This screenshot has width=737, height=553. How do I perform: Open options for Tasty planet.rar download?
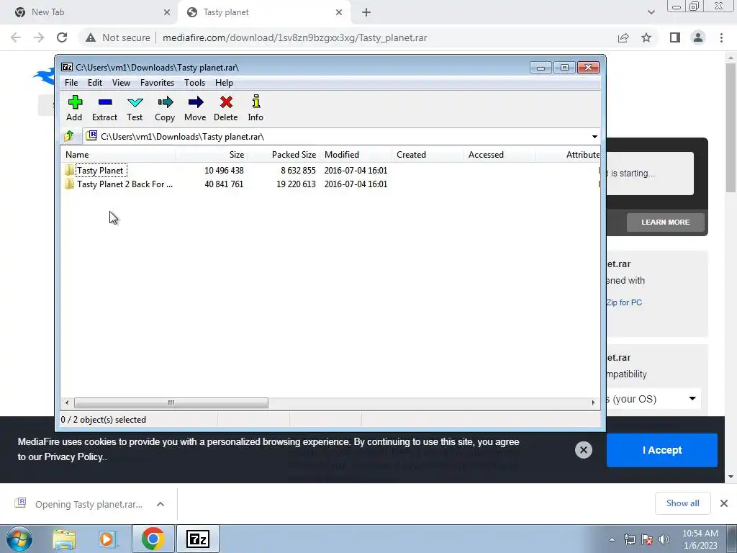[160, 504]
